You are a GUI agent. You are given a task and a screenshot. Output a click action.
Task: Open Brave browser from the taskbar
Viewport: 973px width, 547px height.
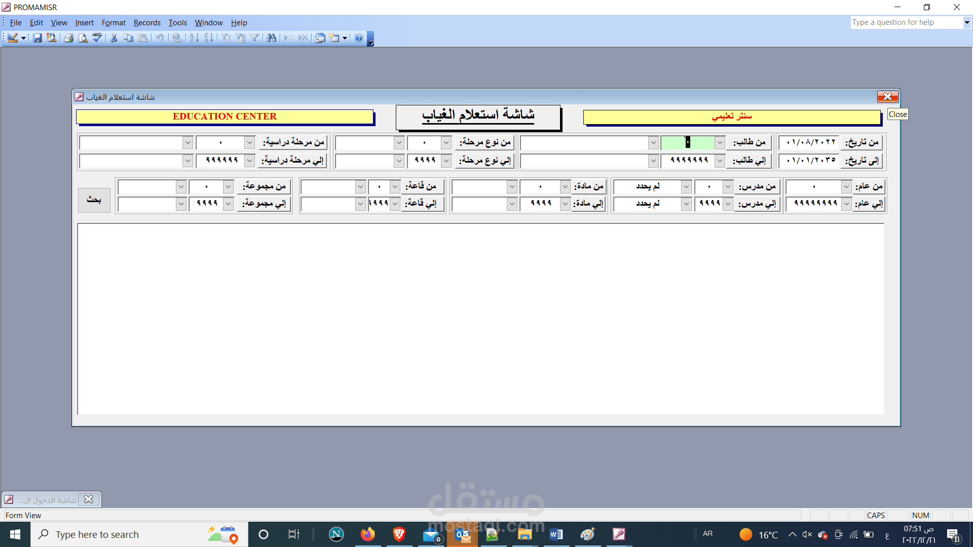click(x=399, y=534)
